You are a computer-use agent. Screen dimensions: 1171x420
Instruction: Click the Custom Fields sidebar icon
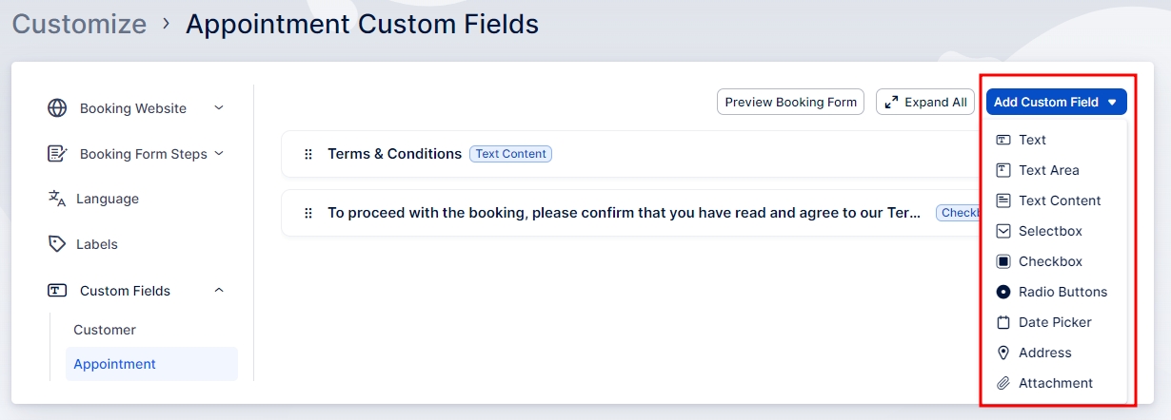57,291
